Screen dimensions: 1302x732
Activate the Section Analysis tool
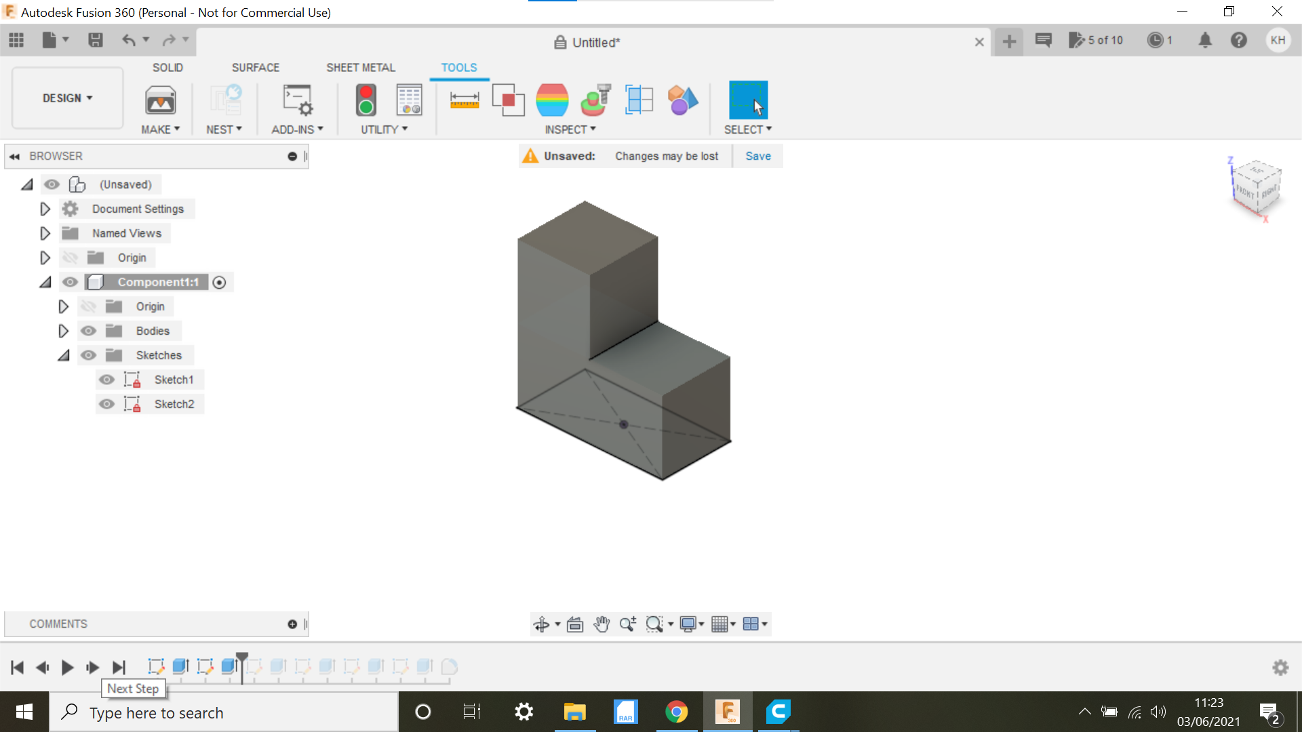click(x=638, y=100)
